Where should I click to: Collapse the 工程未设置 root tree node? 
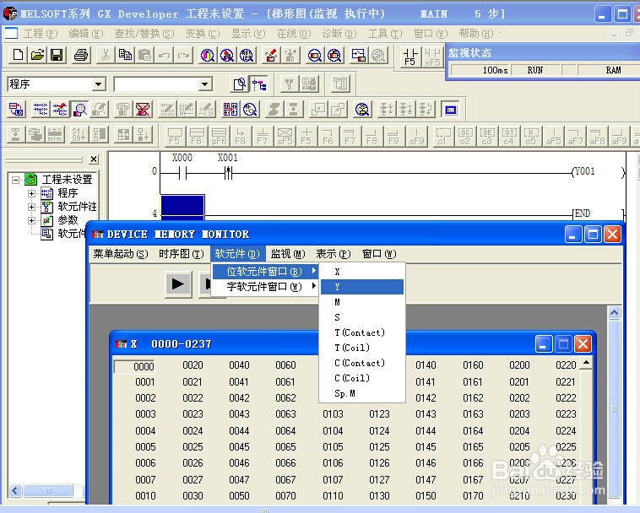15,180
